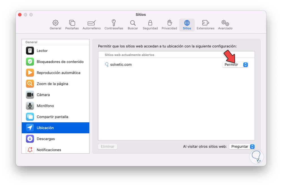Image resolution: width=282 pixels, height=187 pixels.
Task: Click the Bloqueadores de contenido shield icon
Action: [30, 62]
